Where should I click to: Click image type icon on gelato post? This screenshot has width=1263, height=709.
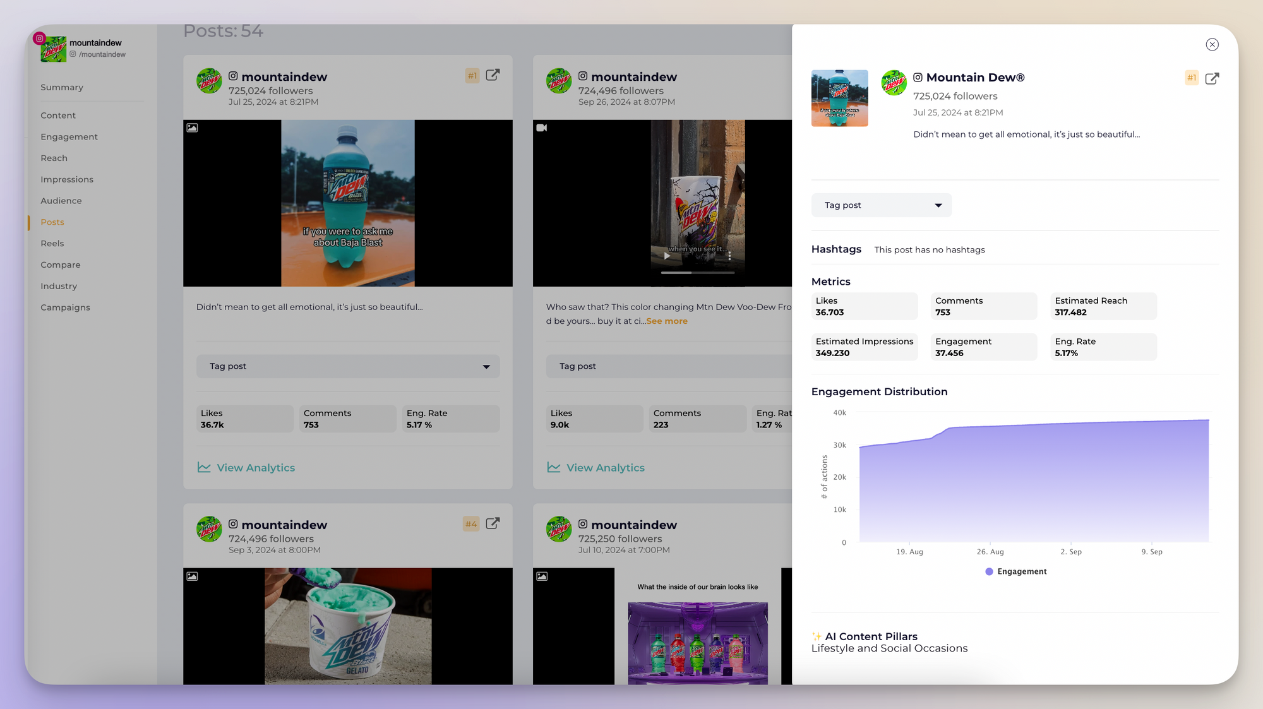[192, 576]
